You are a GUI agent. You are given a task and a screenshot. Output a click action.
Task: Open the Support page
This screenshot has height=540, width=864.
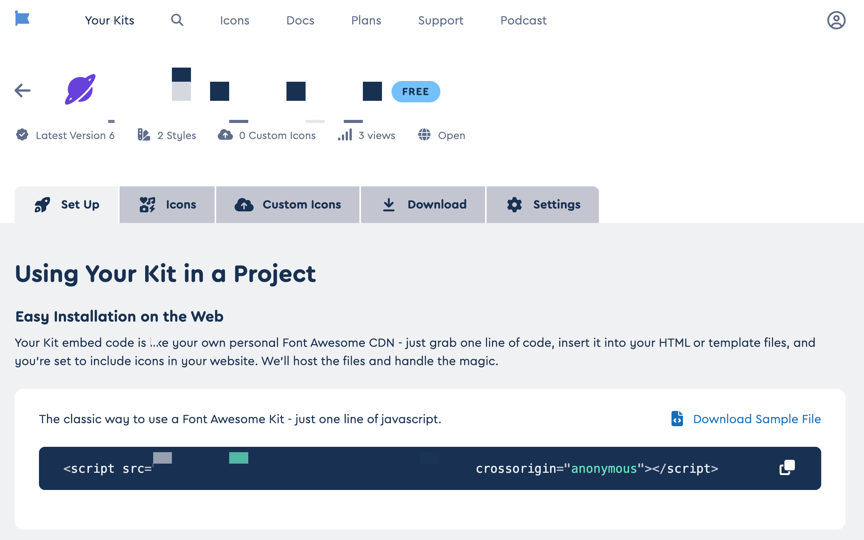441,20
